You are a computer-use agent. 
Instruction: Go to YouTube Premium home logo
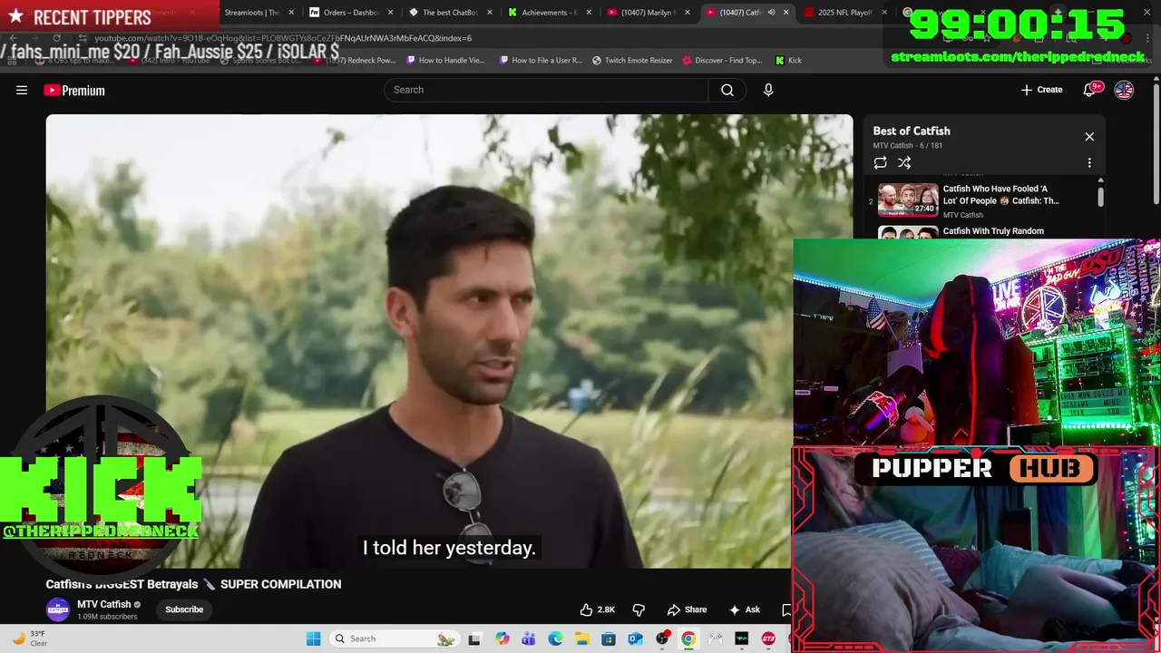(x=74, y=90)
